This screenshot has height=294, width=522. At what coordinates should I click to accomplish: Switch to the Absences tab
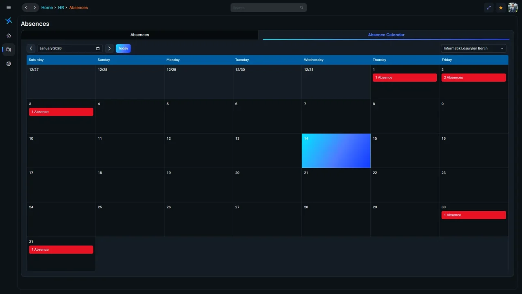point(140,35)
